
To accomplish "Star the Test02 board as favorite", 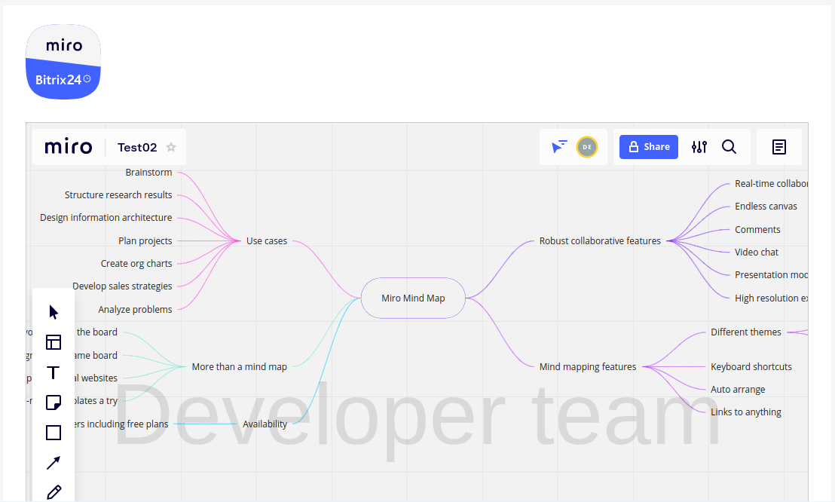I will click(171, 147).
